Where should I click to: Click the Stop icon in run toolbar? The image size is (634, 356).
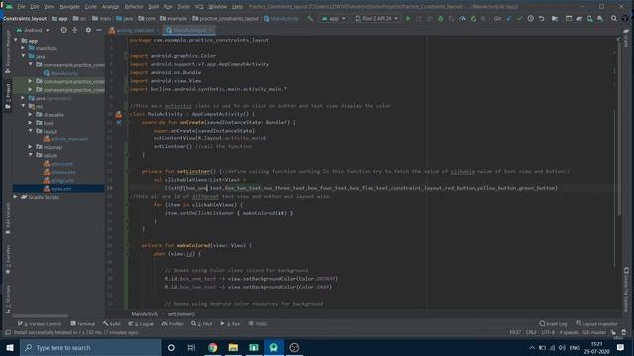coord(483,19)
